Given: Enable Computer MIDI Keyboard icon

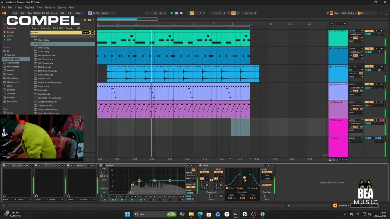Looking at the screenshot, I should tap(331, 13).
